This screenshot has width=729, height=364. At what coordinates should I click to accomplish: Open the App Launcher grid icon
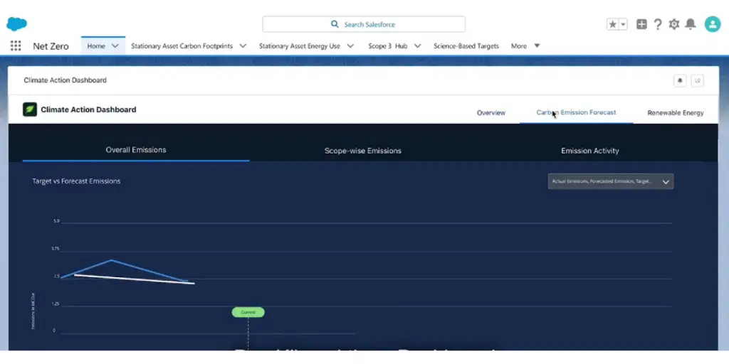pyautogui.click(x=16, y=45)
